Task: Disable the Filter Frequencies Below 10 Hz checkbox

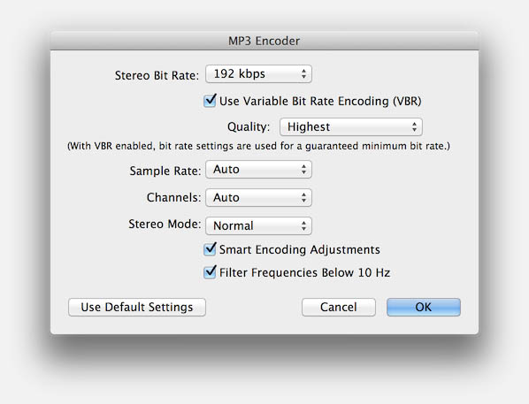Action: pyautogui.click(x=210, y=271)
